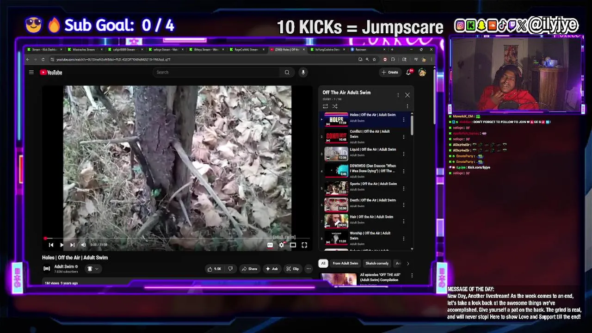Click the Create button
The height and width of the screenshot is (333, 592).
pos(390,72)
